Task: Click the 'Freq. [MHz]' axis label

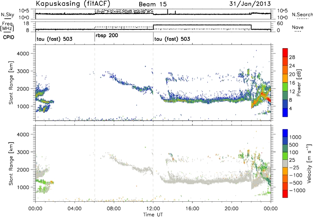Action: pos(7,27)
